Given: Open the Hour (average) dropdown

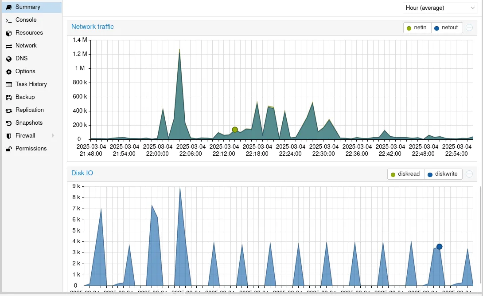Looking at the screenshot, I should point(440,8).
